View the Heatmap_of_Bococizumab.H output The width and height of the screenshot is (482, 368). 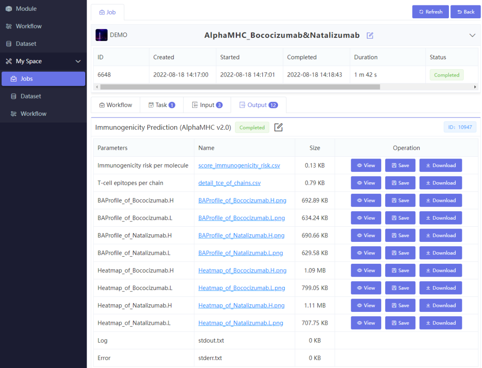click(366, 270)
